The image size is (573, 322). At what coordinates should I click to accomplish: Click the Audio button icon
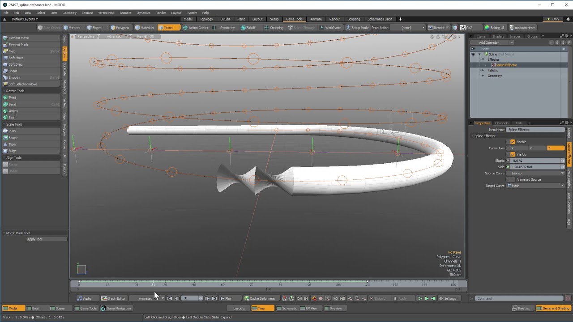point(80,298)
